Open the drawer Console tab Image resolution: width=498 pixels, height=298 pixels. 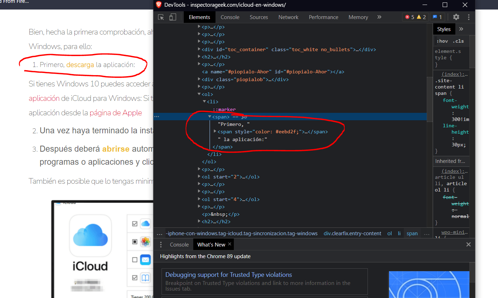(x=179, y=244)
